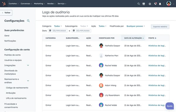
Task: Open the Marketing menu
Action: (x=39, y=4)
